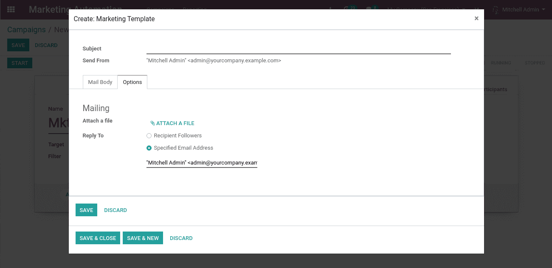552x268 pixels.
Task: Click the Attach a File paperclip button
Action: tap(172, 123)
